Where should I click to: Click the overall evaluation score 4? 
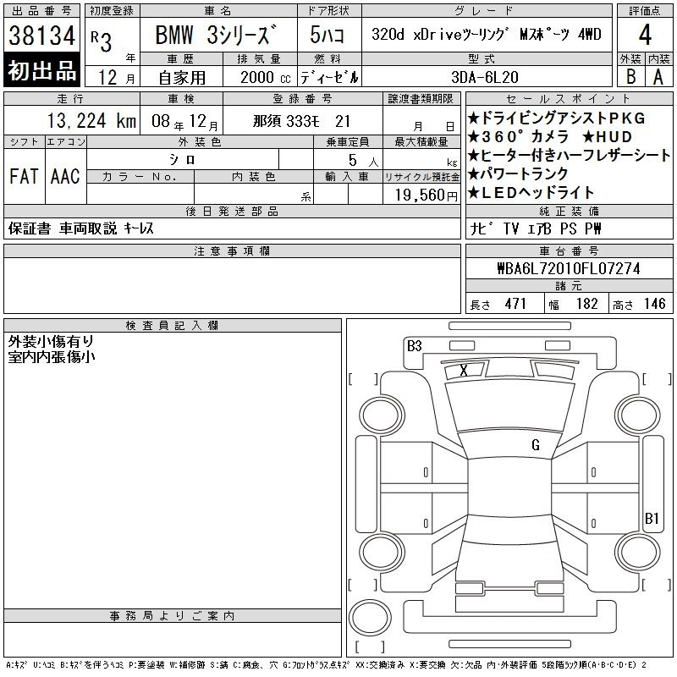pyautogui.click(x=645, y=35)
